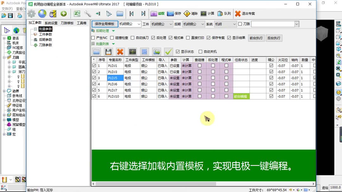The image size is (342, 192).
Task: Select the PLDJ6 row in the batch table
Action: (x=112, y=84)
